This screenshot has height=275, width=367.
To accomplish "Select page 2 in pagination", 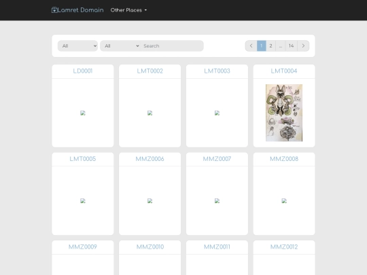I will click(270, 46).
